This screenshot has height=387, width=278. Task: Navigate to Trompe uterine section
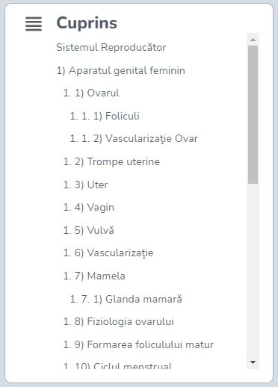tap(111, 161)
